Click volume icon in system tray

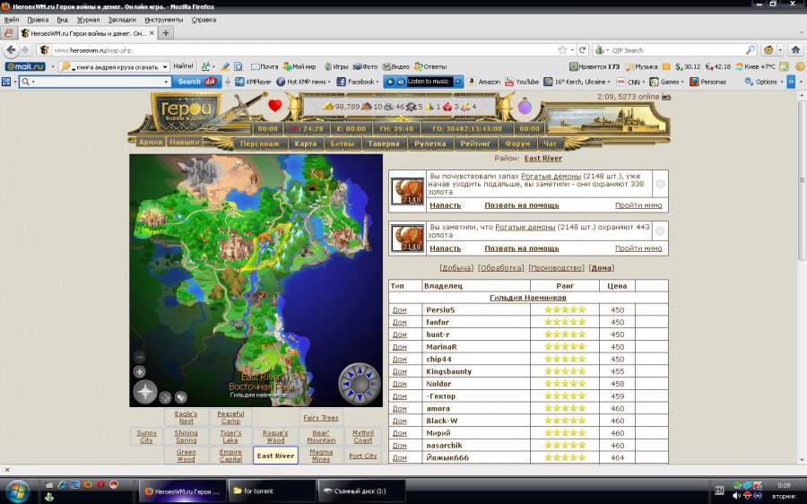[736, 496]
